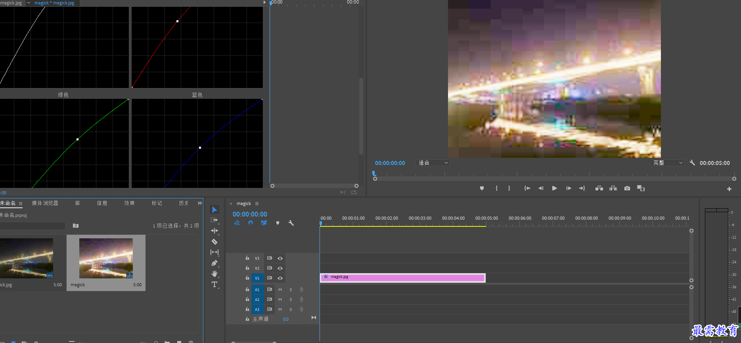Open the magick sequence panel menu

click(257, 203)
